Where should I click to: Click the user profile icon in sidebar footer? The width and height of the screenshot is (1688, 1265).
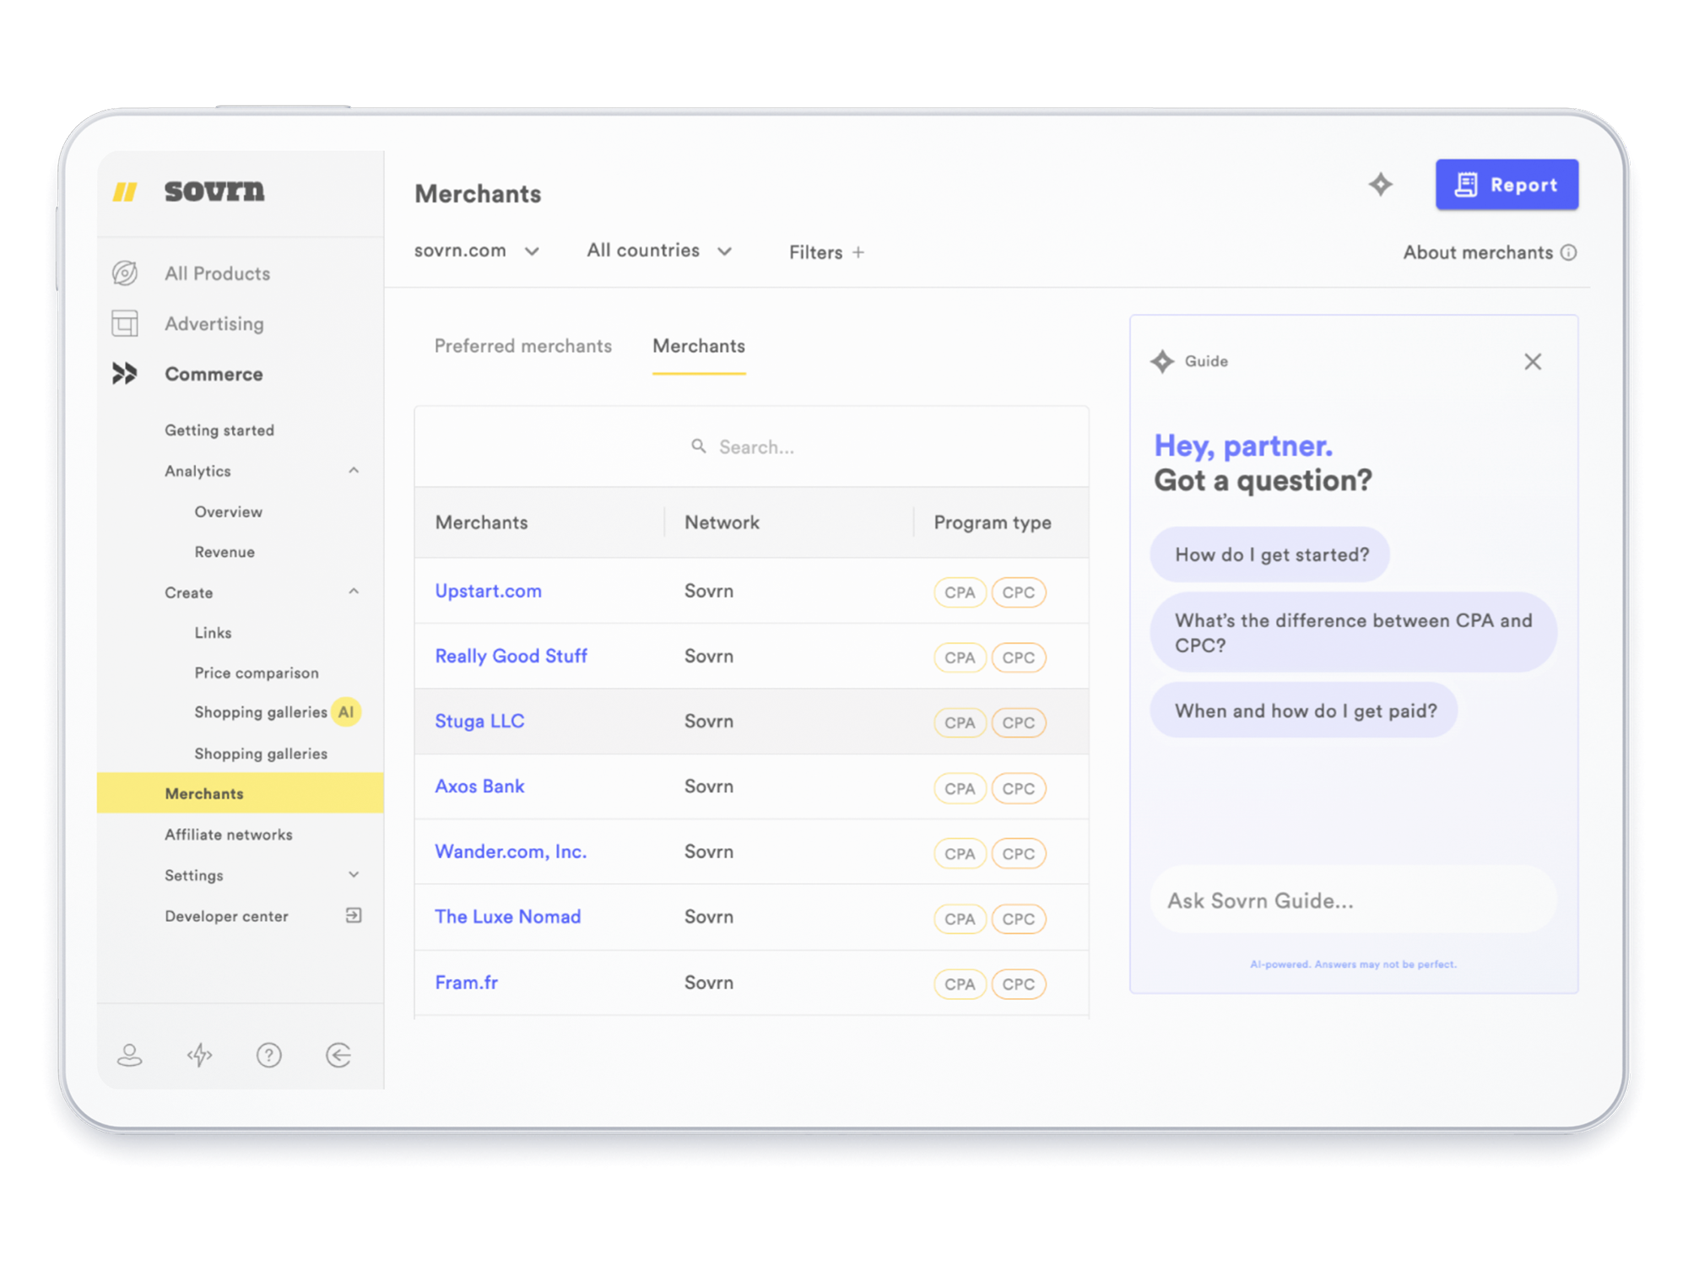[x=129, y=1055]
